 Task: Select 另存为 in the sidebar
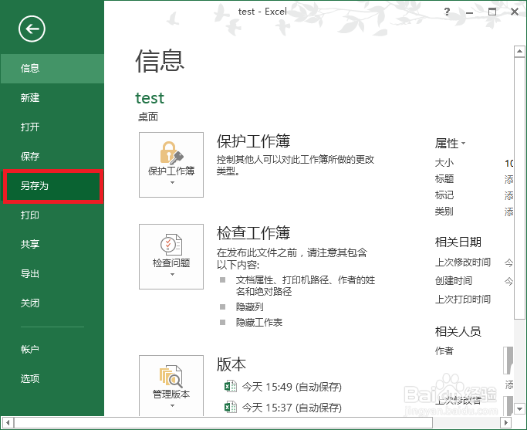[52, 186]
